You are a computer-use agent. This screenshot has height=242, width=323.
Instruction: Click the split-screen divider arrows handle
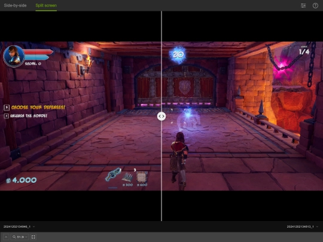pos(161,117)
